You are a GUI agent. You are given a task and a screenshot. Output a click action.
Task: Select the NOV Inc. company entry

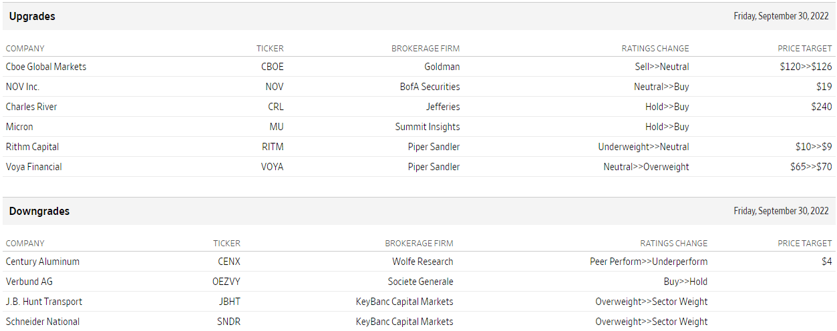pyautogui.click(x=23, y=87)
